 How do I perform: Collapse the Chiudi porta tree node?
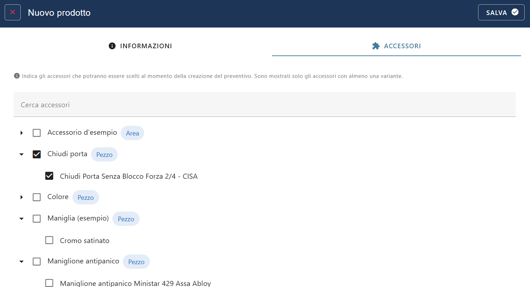[x=21, y=154]
